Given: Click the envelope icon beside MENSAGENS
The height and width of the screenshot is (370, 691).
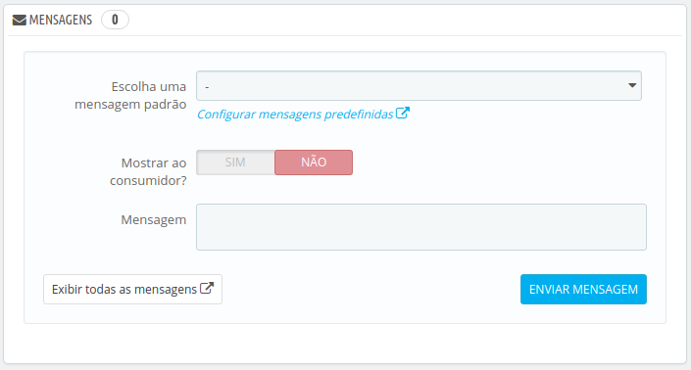Looking at the screenshot, I should click(20, 21).
